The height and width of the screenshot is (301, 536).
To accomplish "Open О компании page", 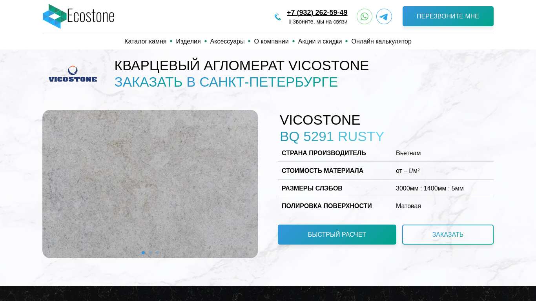I will click(271, 42).
